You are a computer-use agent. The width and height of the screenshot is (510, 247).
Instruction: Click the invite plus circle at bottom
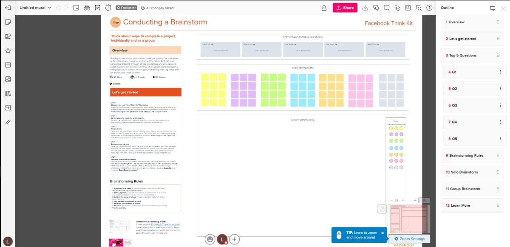[x=235, y=239]
